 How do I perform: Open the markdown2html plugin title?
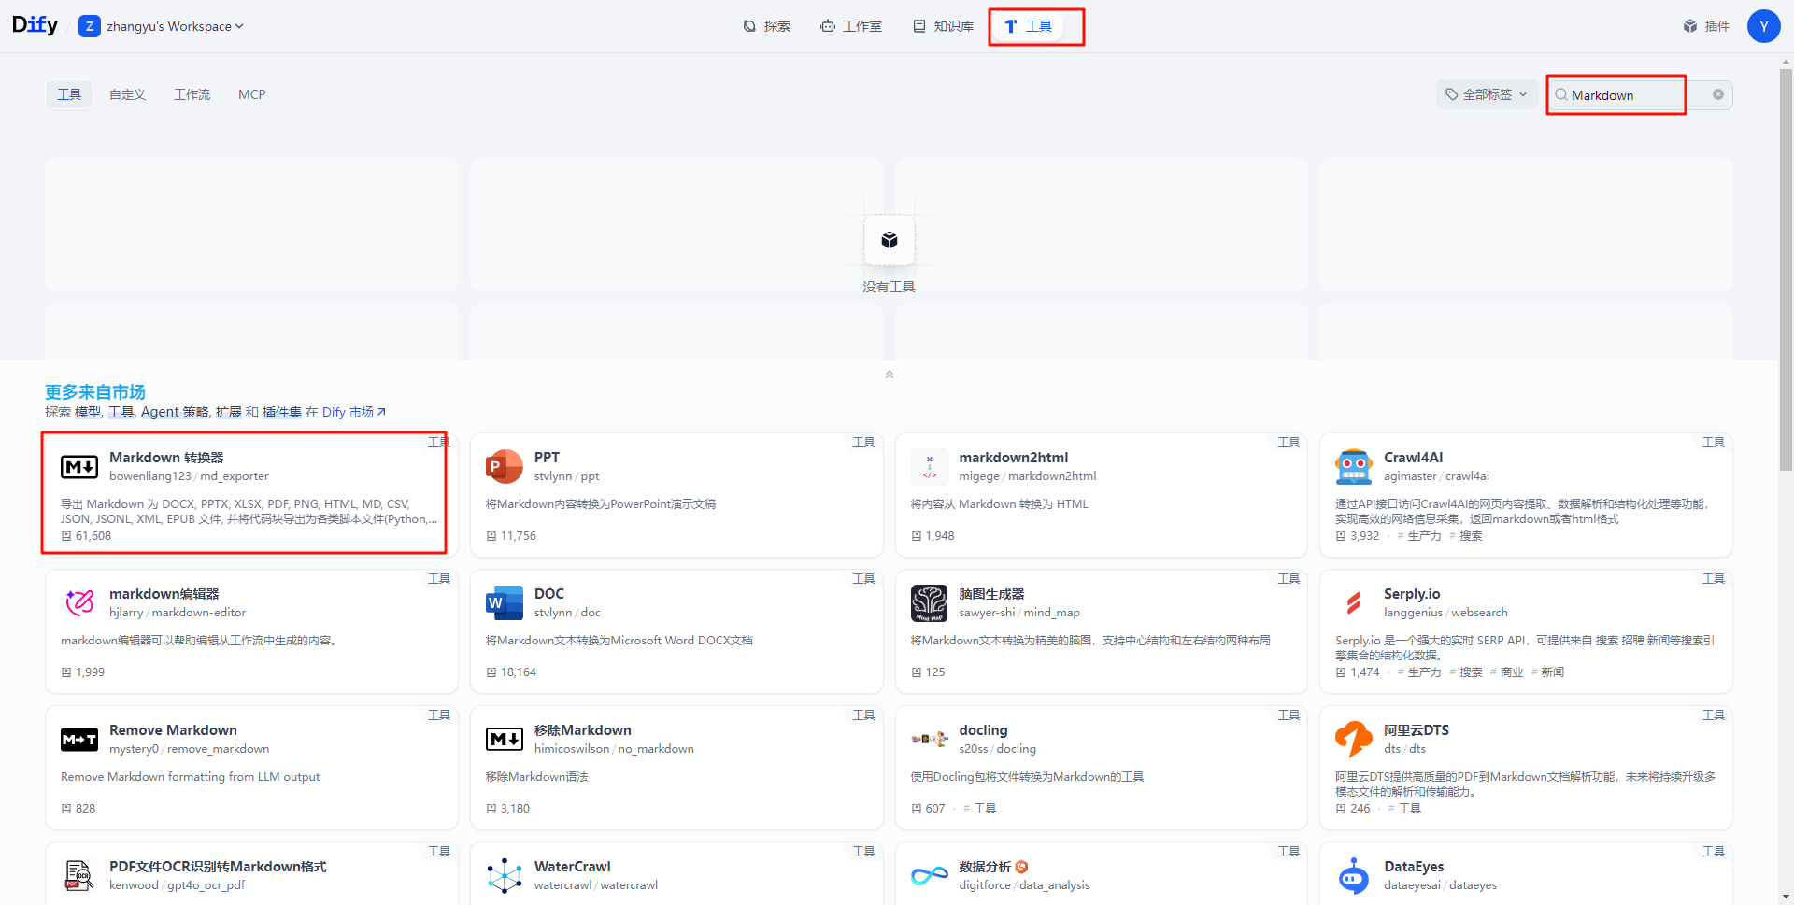(1014, 458)
